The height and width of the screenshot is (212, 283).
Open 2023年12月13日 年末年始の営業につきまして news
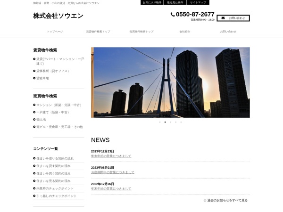111,156
